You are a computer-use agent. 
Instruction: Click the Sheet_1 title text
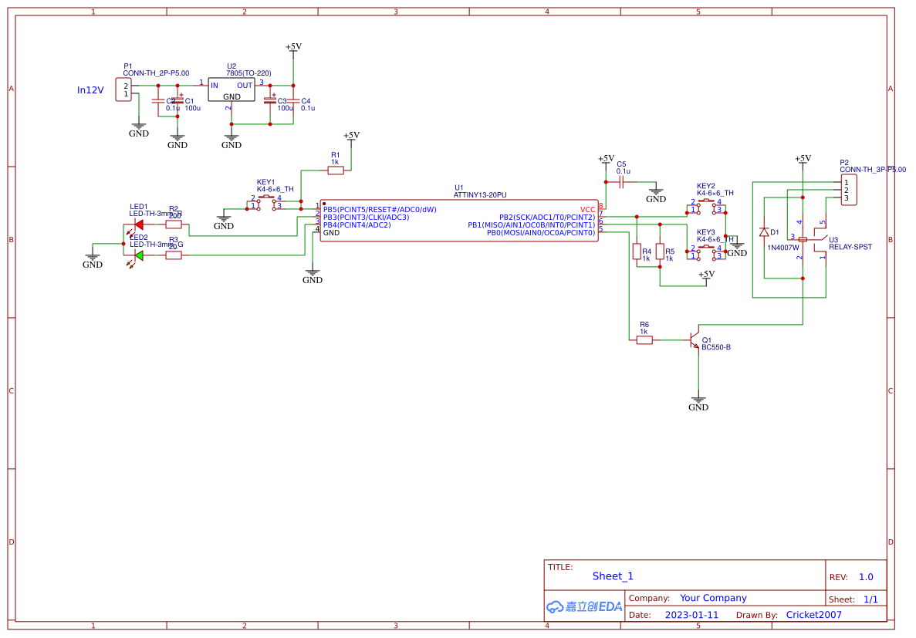tap(612, 576)
